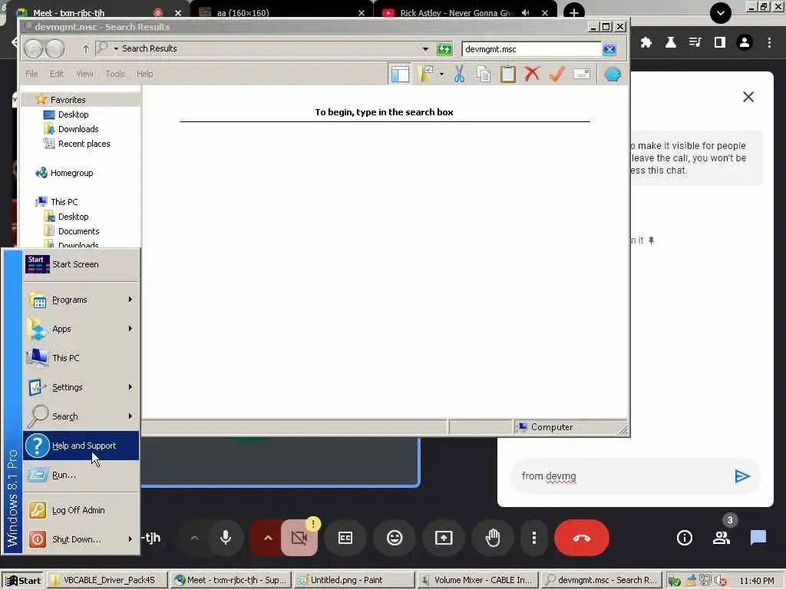Image resolution: width=786 pixels, height=590 pixels.
Task: Click the Cut scissors toolbar icon
Action: tap(459, 75)
